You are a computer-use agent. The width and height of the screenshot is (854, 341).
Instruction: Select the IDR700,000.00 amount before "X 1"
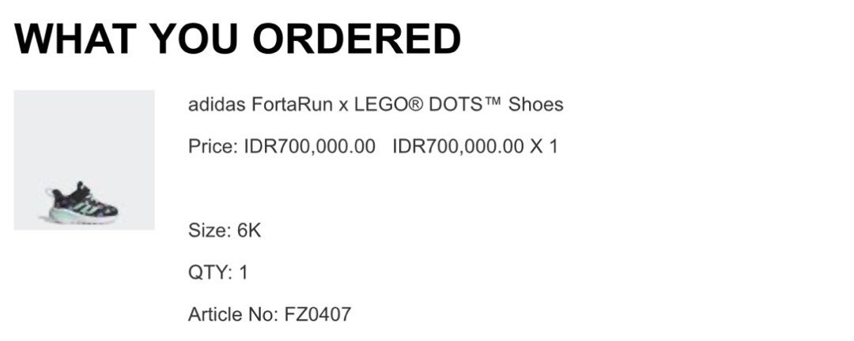(458, 147)
